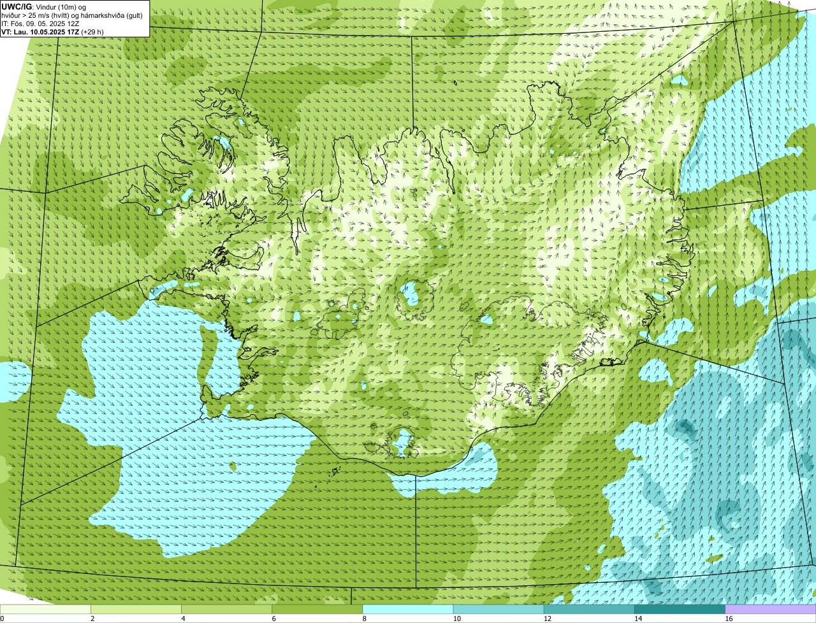Pick the 12–14 m/s teal swatch
Screen dimensions: 816x623
pyautogui.click(x=589, y=610)
